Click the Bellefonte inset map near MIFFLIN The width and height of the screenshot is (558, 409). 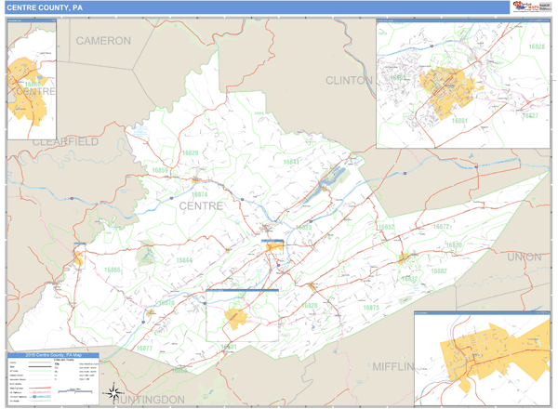click(482, 358)
